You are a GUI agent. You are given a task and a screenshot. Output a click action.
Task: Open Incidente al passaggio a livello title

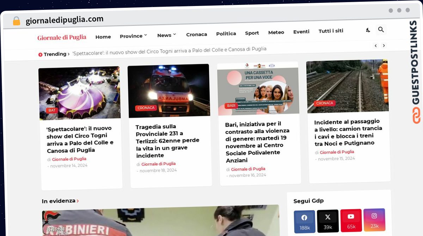point(348,132)
